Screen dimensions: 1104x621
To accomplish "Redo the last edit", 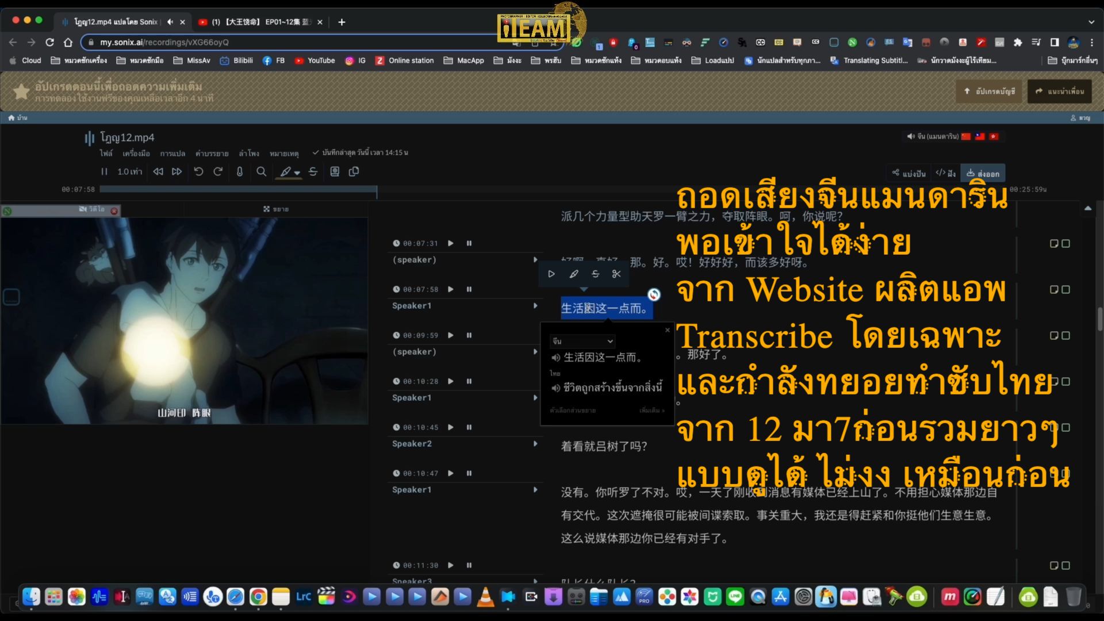I will (218, 171).
